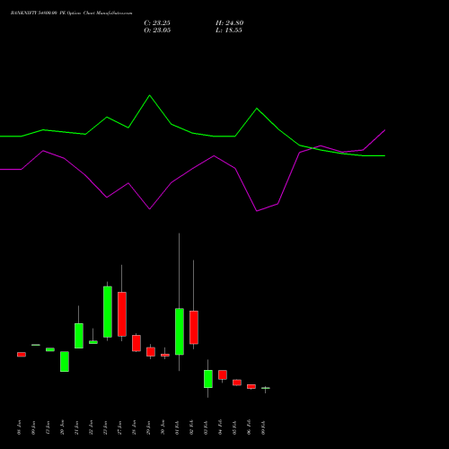This screenshot has height=449, width=449.
Task: Click the green candlestick above 03 Feb
Action: (x=208, y=379)
